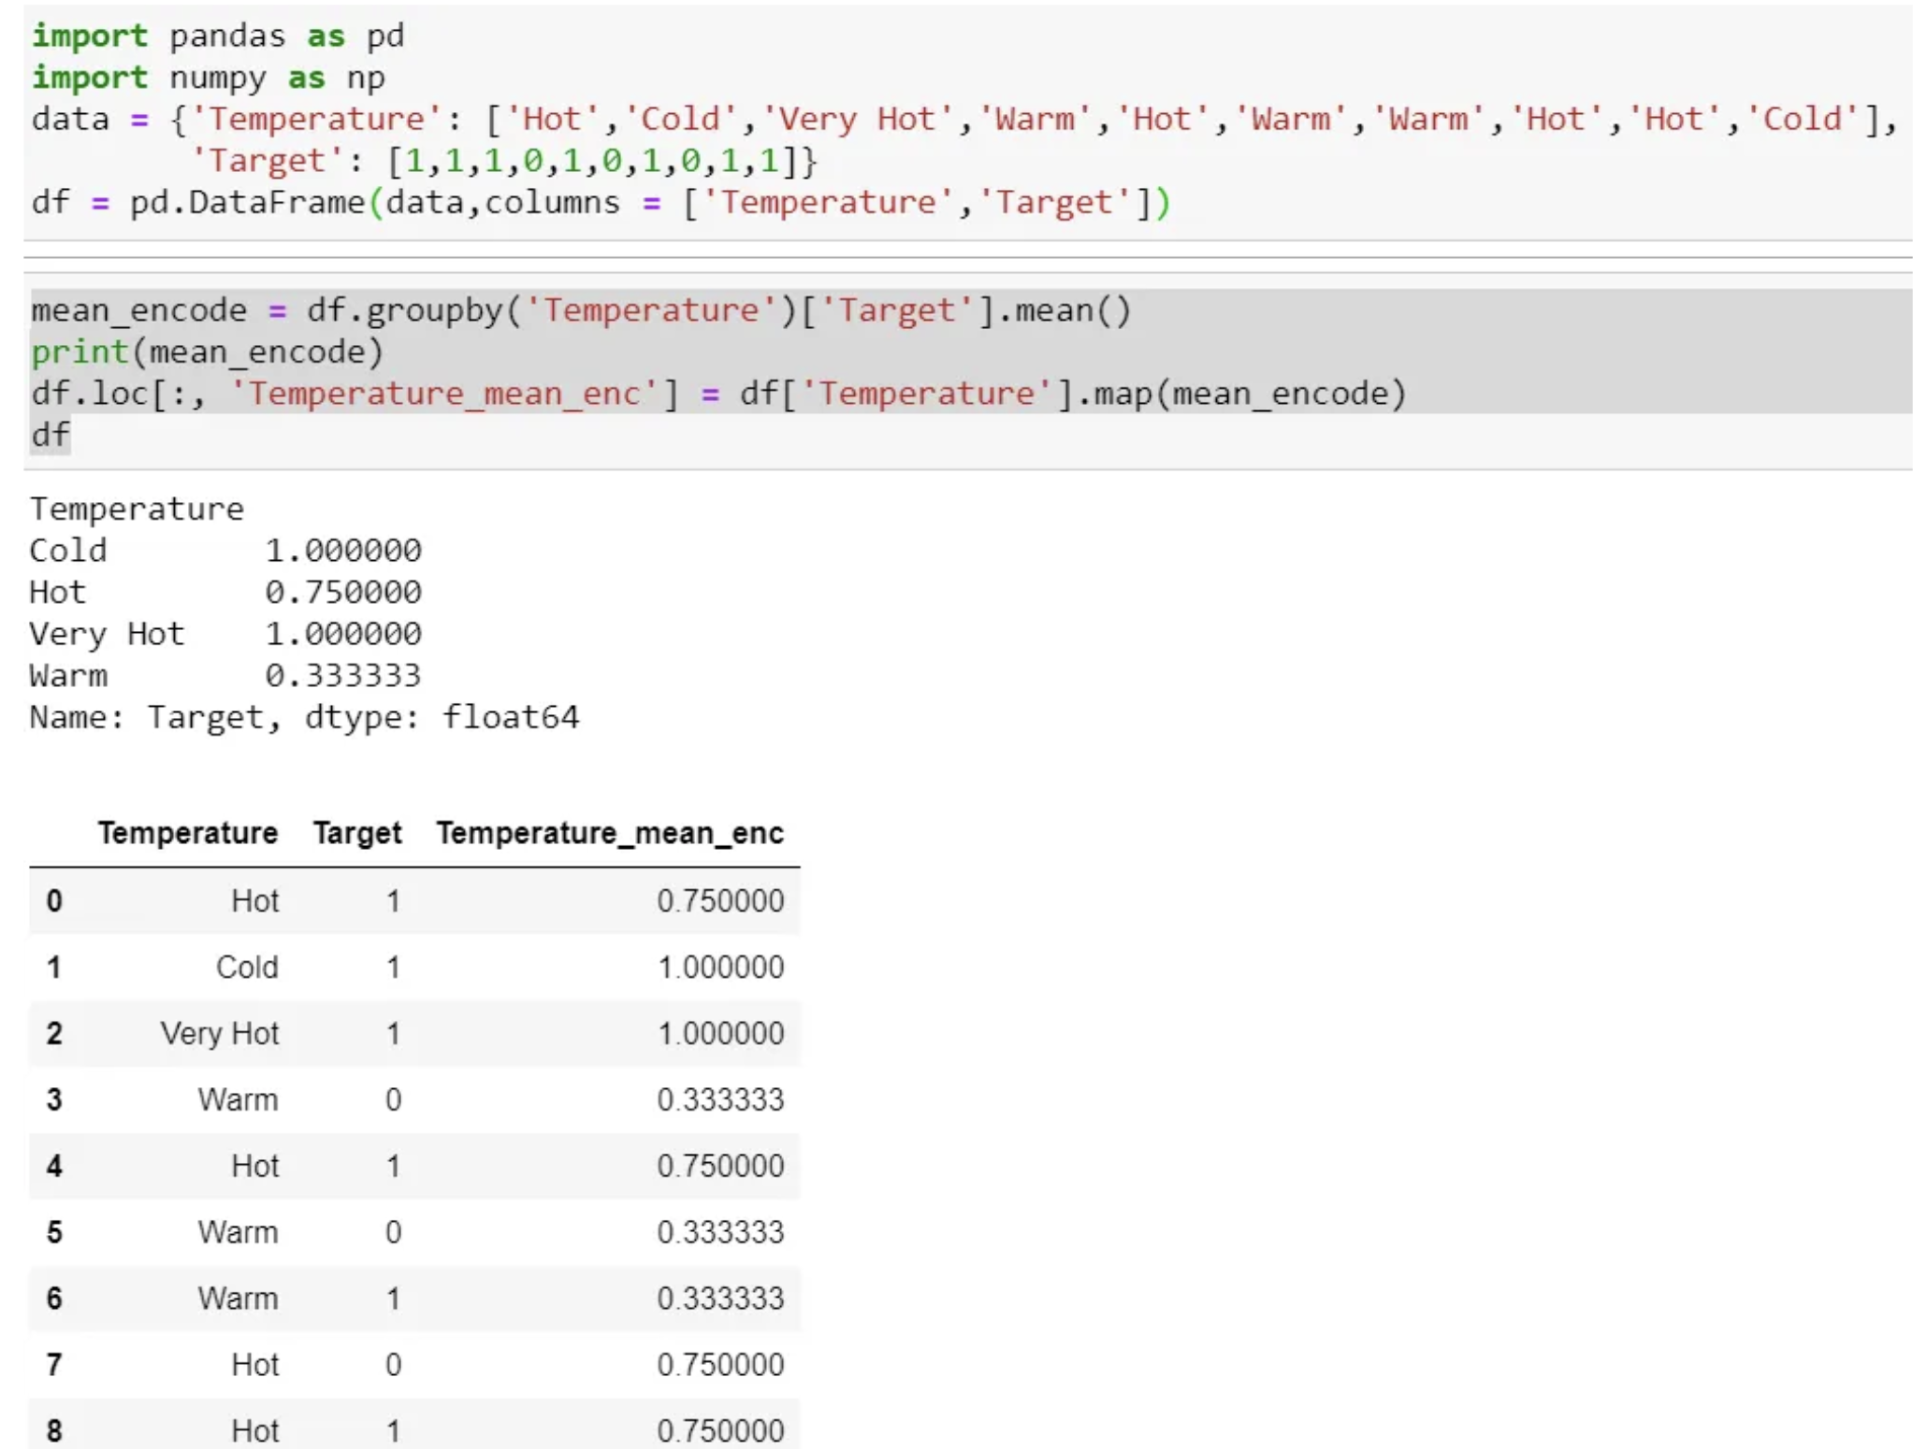Click the 'import pandas as pd' line

coord(218,36)
